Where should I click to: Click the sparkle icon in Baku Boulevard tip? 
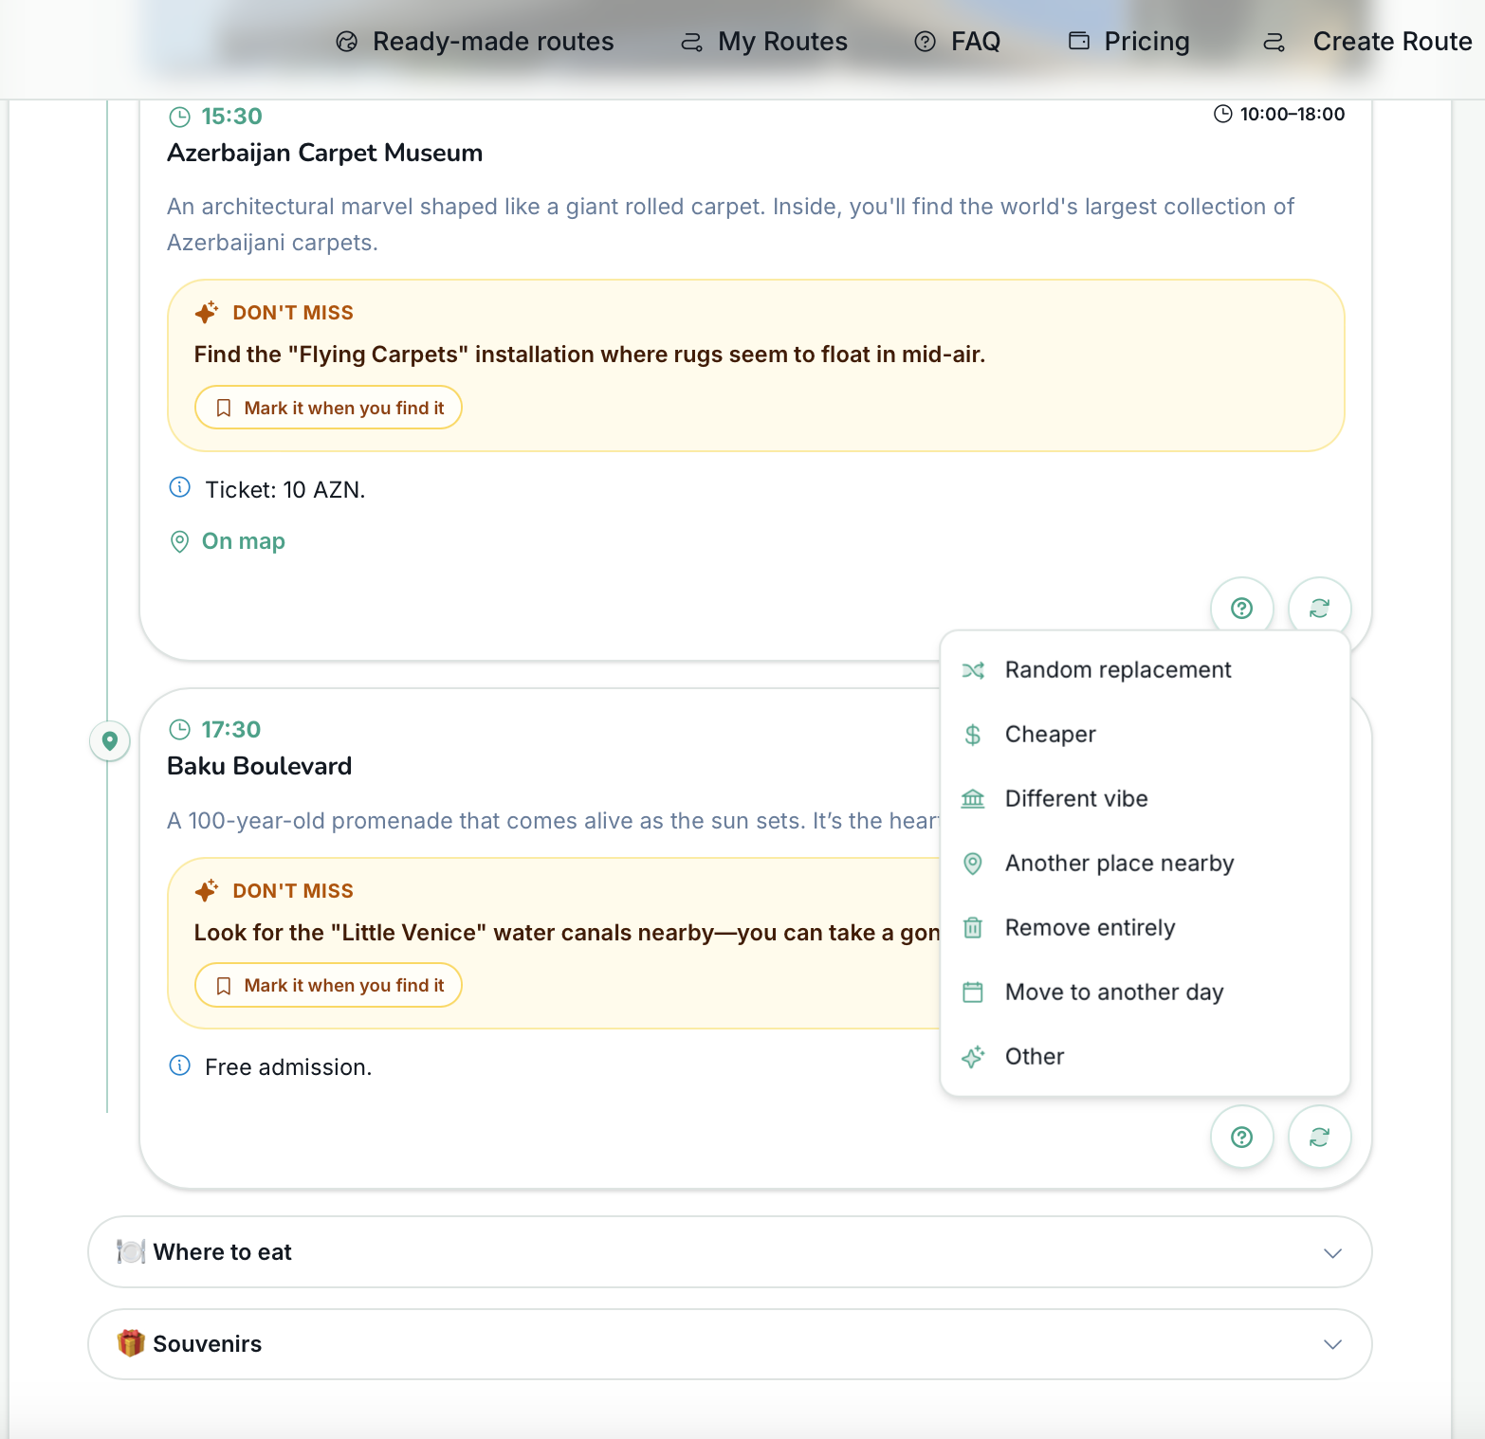(207, 890)
